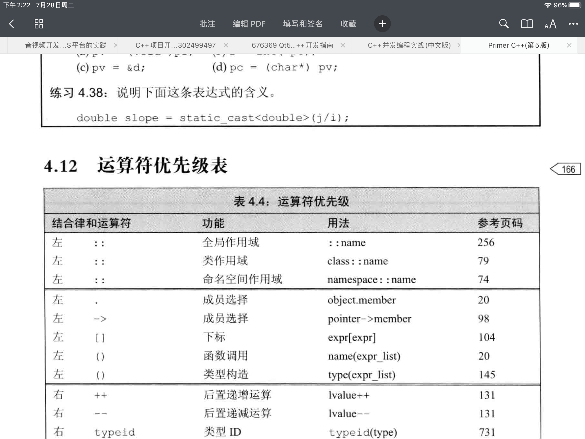The image size is (585, 439).
Task: Switch to C++并发编程实战 tab
Action: 409,45
